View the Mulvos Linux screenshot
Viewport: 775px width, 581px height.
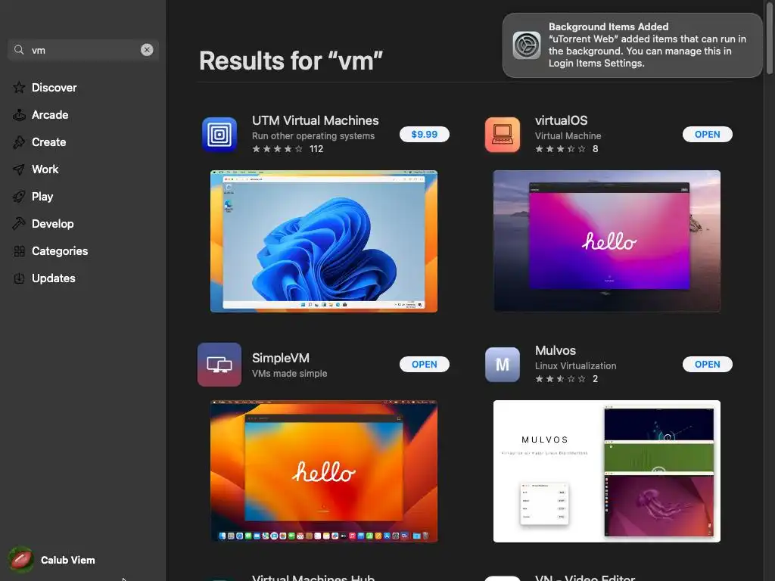click(606, 471)
